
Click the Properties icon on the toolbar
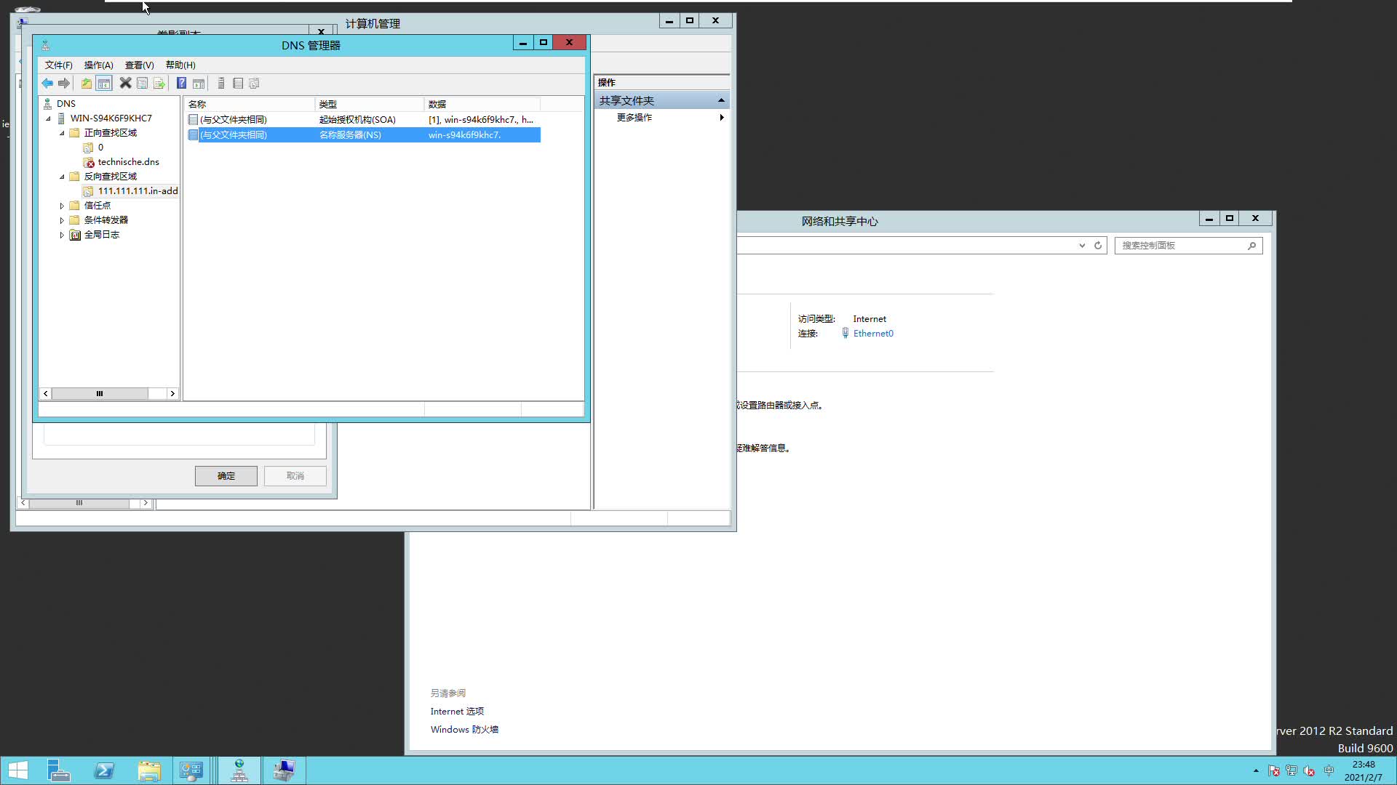[143, 83]
